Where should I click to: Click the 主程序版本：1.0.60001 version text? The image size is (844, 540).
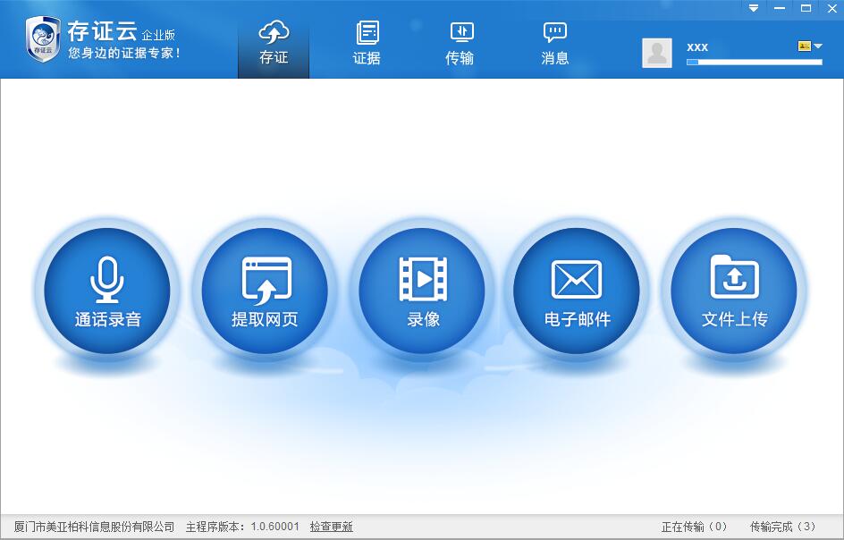tap(242, 527)
